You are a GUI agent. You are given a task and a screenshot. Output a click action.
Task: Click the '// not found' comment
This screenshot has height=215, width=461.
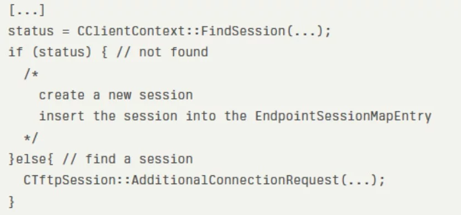point(162,52)
